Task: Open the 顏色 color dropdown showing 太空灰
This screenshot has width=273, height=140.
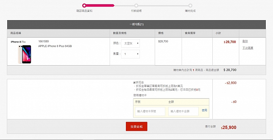Action: coord(130,43)
